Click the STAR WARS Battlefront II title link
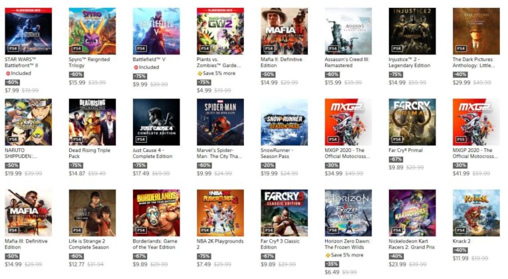 coord(21,62)
